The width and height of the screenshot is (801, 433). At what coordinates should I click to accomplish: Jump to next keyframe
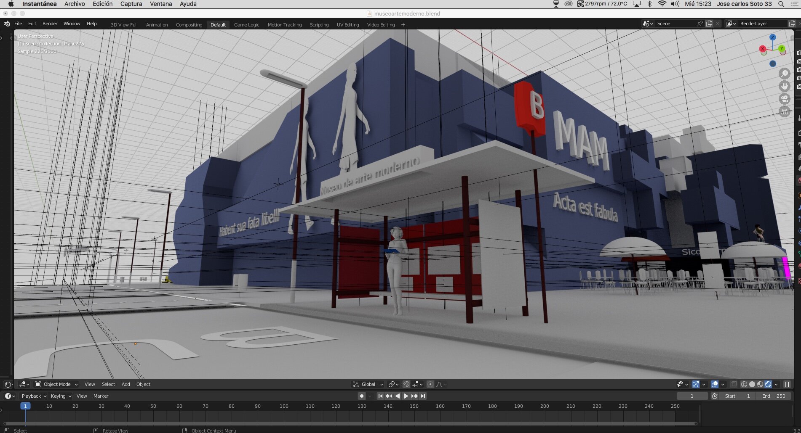pos(414,396)
